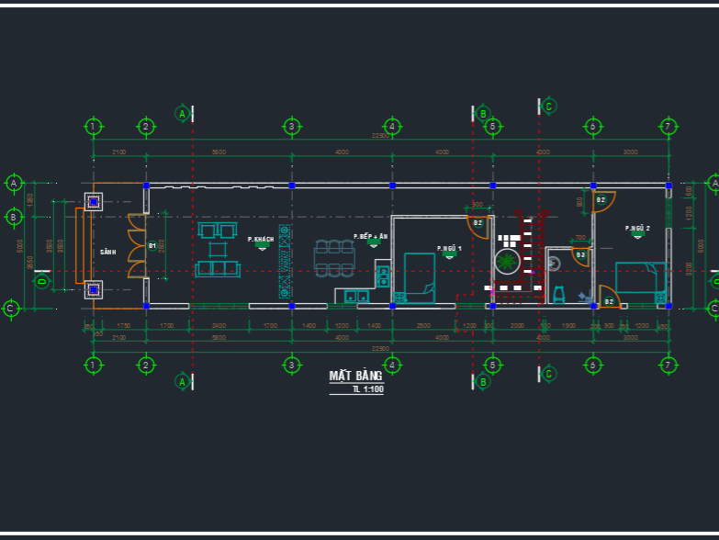719x540 pixels.
Task: Click the toilet symbol in the bathroom
Action: tap(557, 294)
